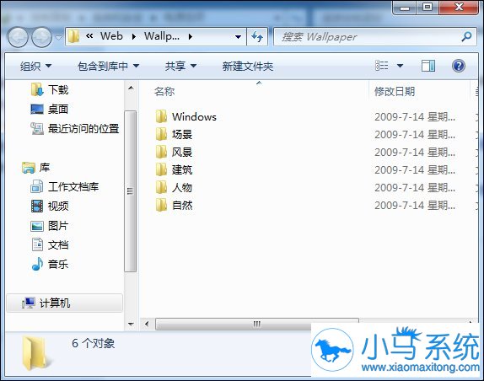The image size is (484, 381).
Task: Click the folder icon in address bar
Action: tap(73, 37)
